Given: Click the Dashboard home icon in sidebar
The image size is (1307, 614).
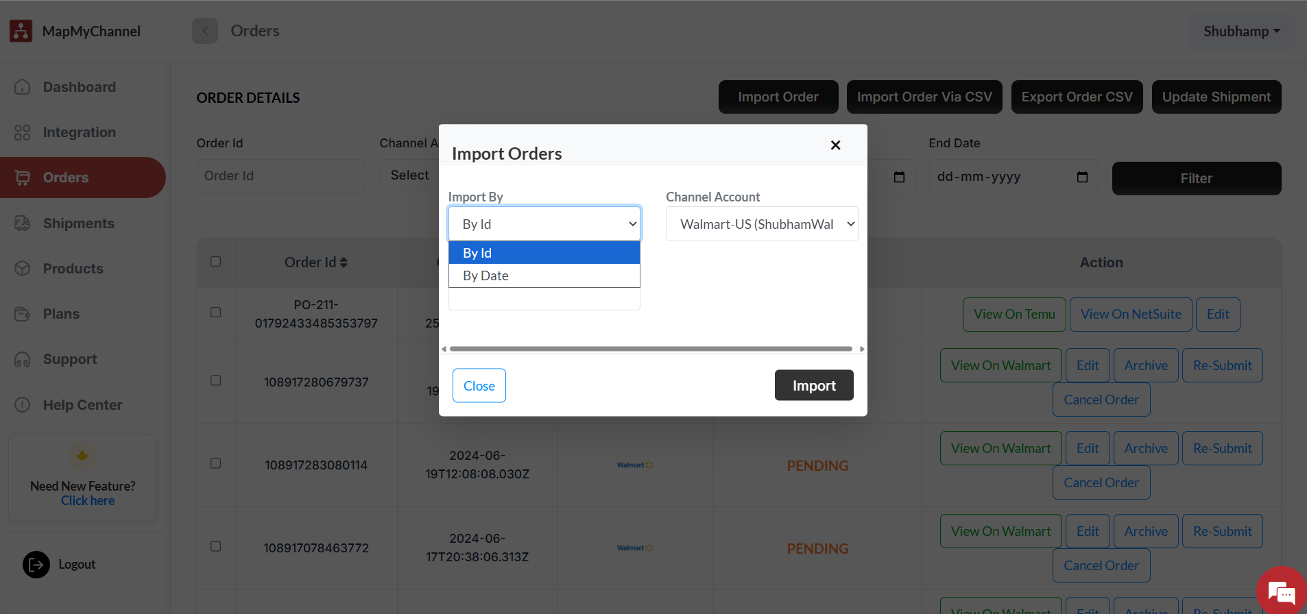Looking at the screenshot, I should (23, 87).
